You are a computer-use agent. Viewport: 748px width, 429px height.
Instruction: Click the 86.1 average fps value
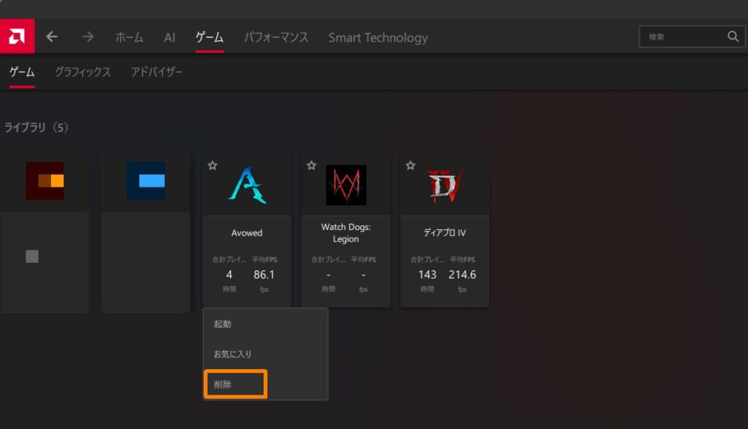click(x=264, y=274)
